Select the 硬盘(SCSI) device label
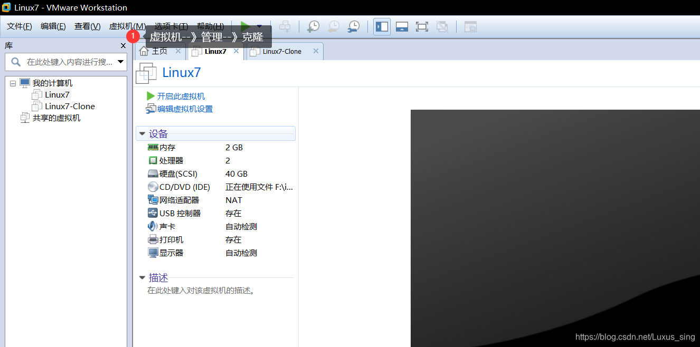The width and height of the screenshot is (700, 347). point(178,174)
